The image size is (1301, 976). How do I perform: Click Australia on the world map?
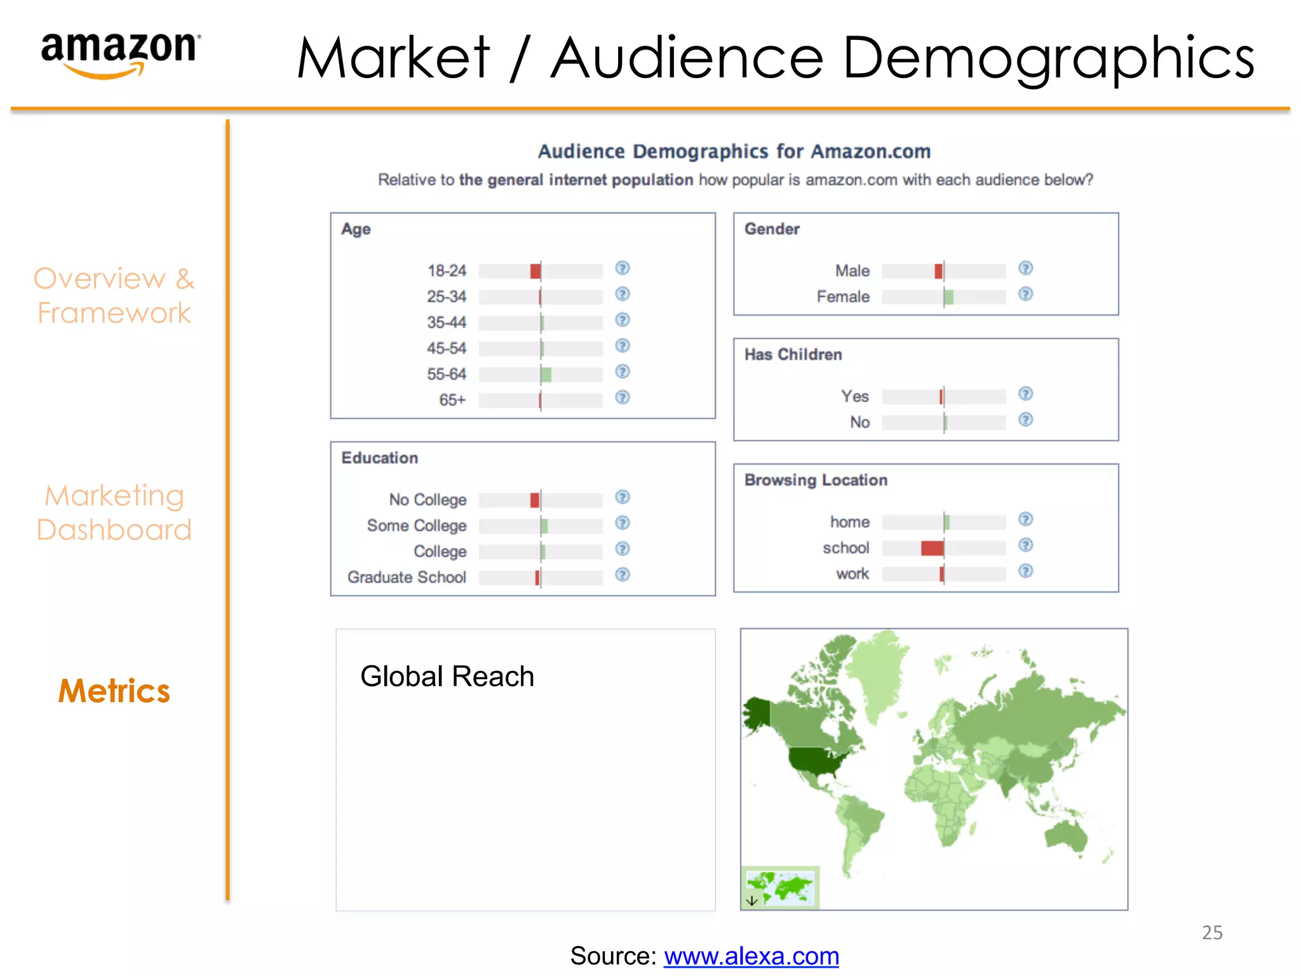[x=1066, y=836]
